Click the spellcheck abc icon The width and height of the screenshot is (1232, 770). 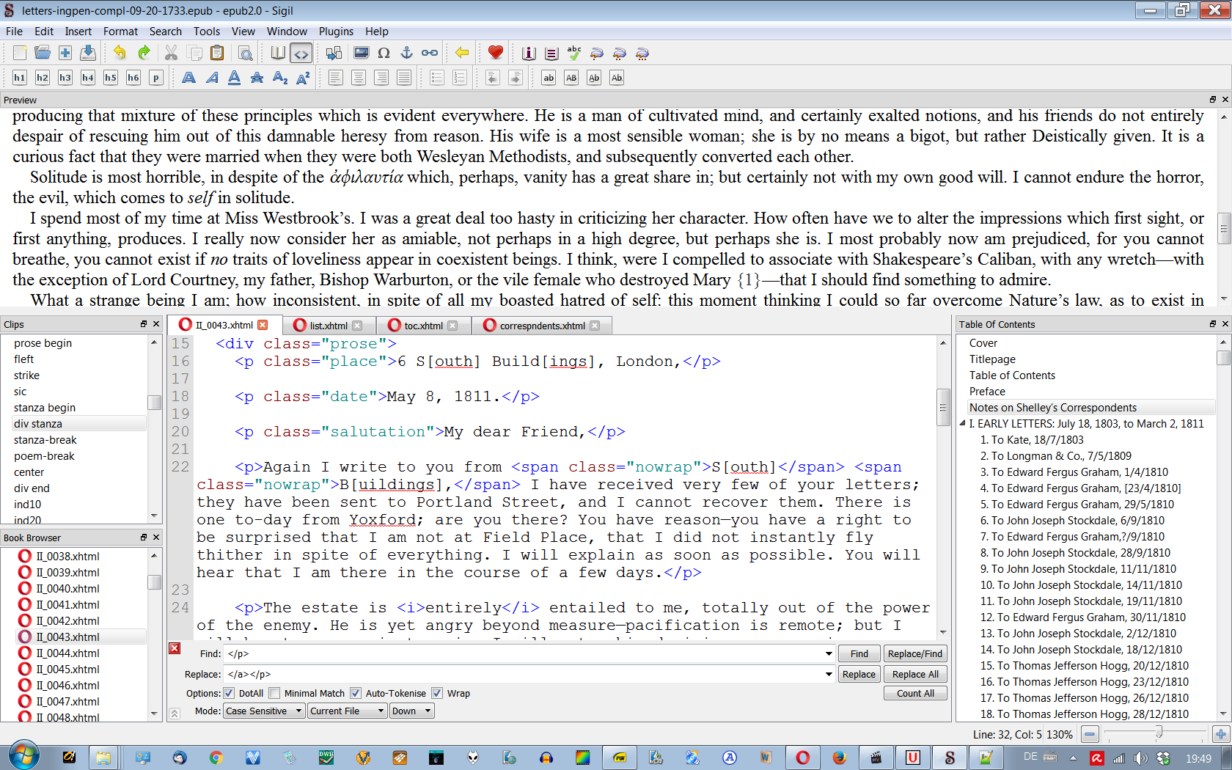click(574, 53)
